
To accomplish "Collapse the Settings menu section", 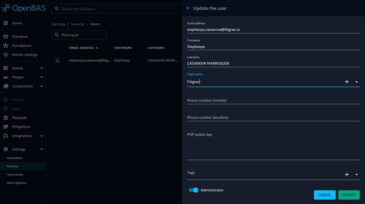I will [41, 149].
